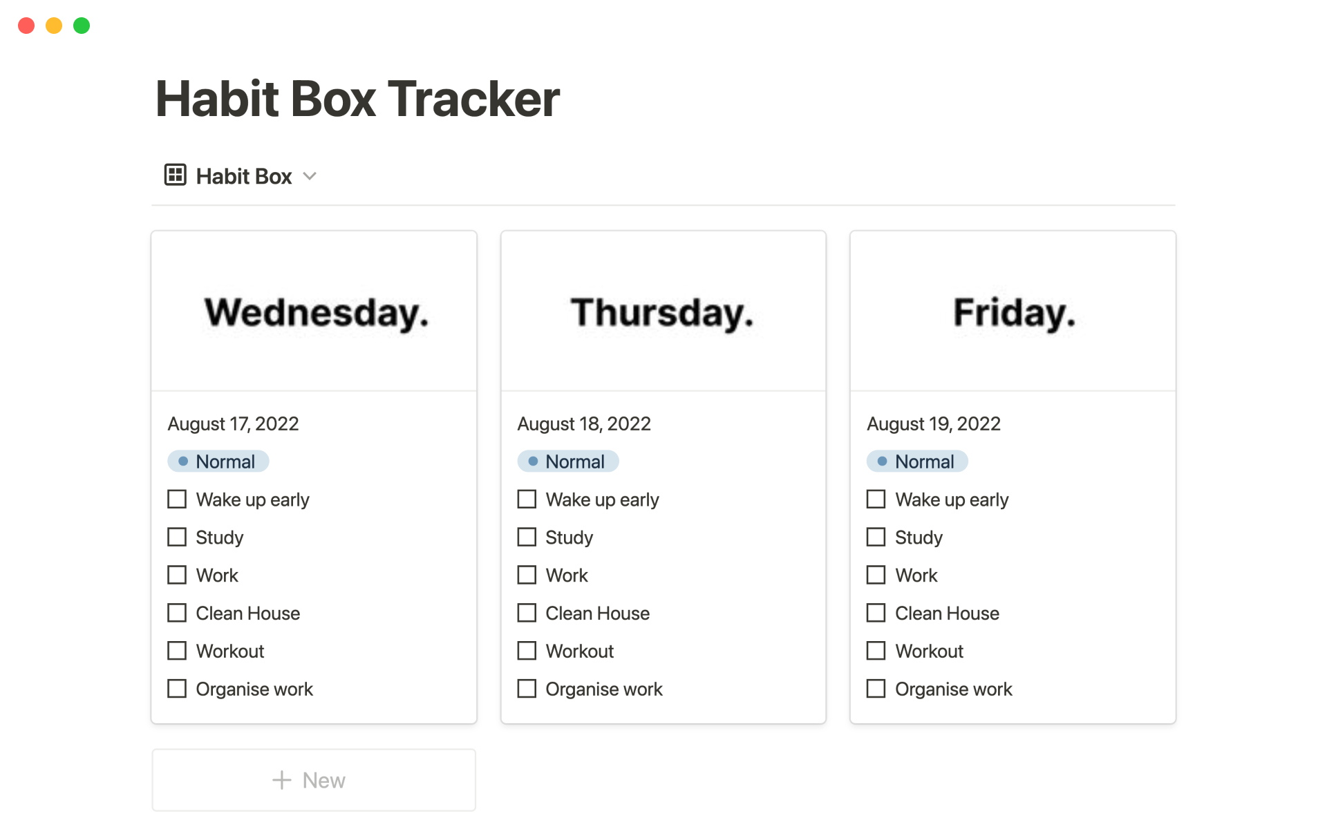The height and width of the screenshot is (829, 1327).
Task: Enable the Work checkbox for Friday
Action: click(876, 575)
